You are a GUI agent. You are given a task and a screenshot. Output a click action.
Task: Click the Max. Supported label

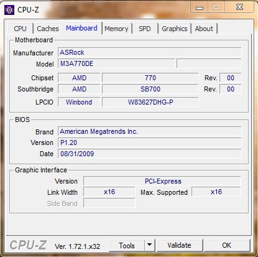pos(164,192)
